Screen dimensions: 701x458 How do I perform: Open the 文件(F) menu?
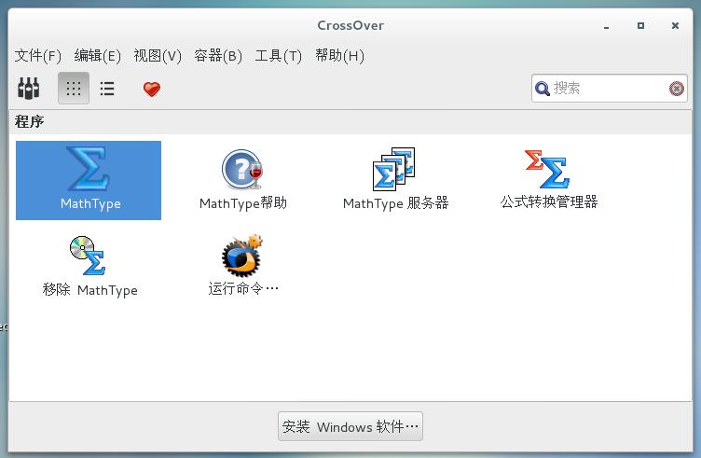(x=38, y=56)
